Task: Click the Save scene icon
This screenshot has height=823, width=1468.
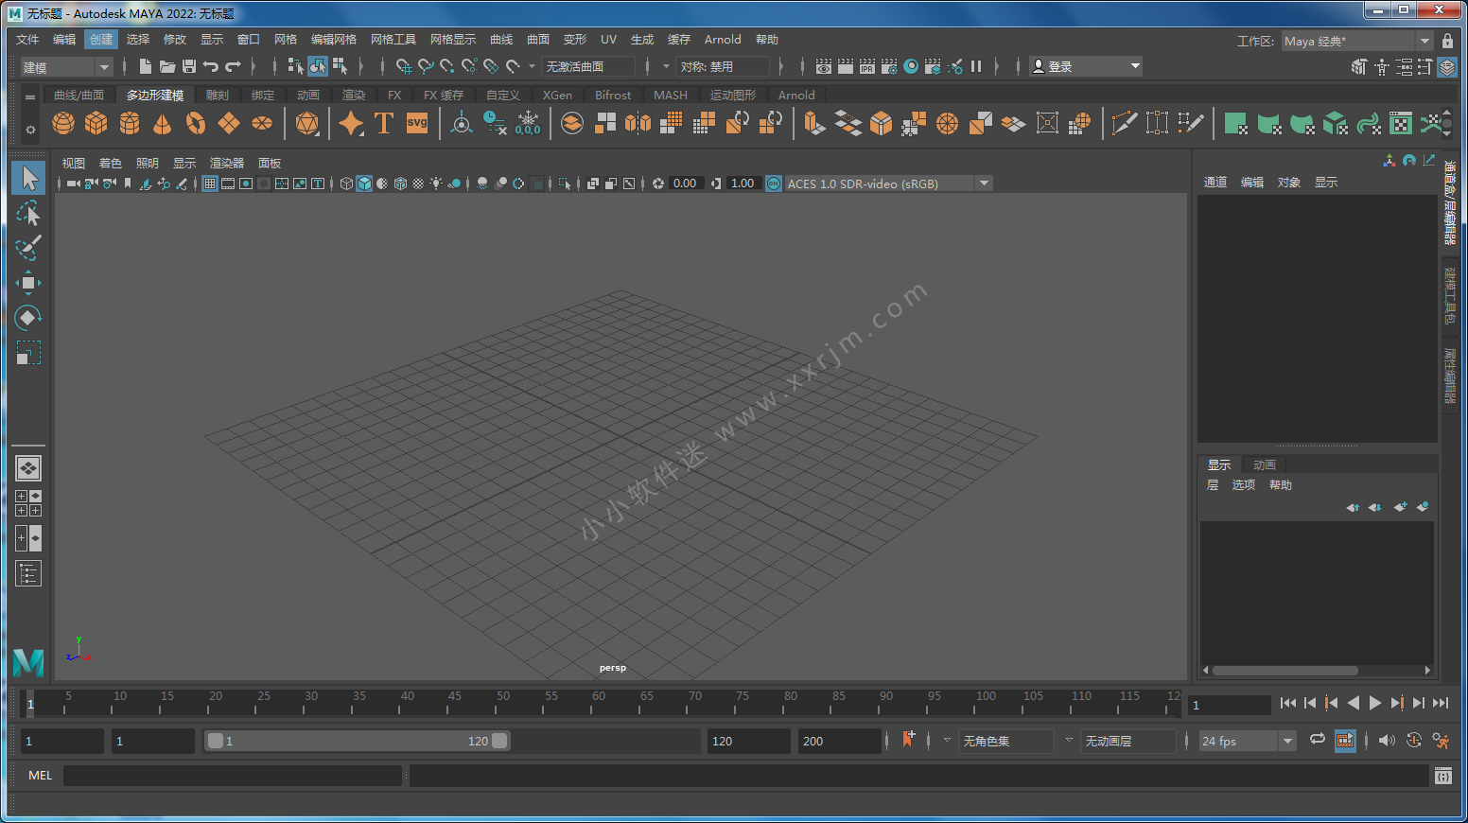Action: pyautogui.click(x=189, y=66)
